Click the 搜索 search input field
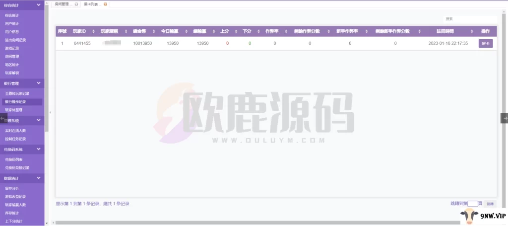Image resolution: width=508 pixels, height=226 pixels. tap(470, 19)
